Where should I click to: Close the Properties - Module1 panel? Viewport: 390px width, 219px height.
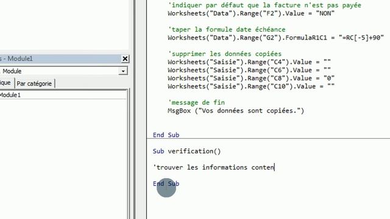point(125,59)
